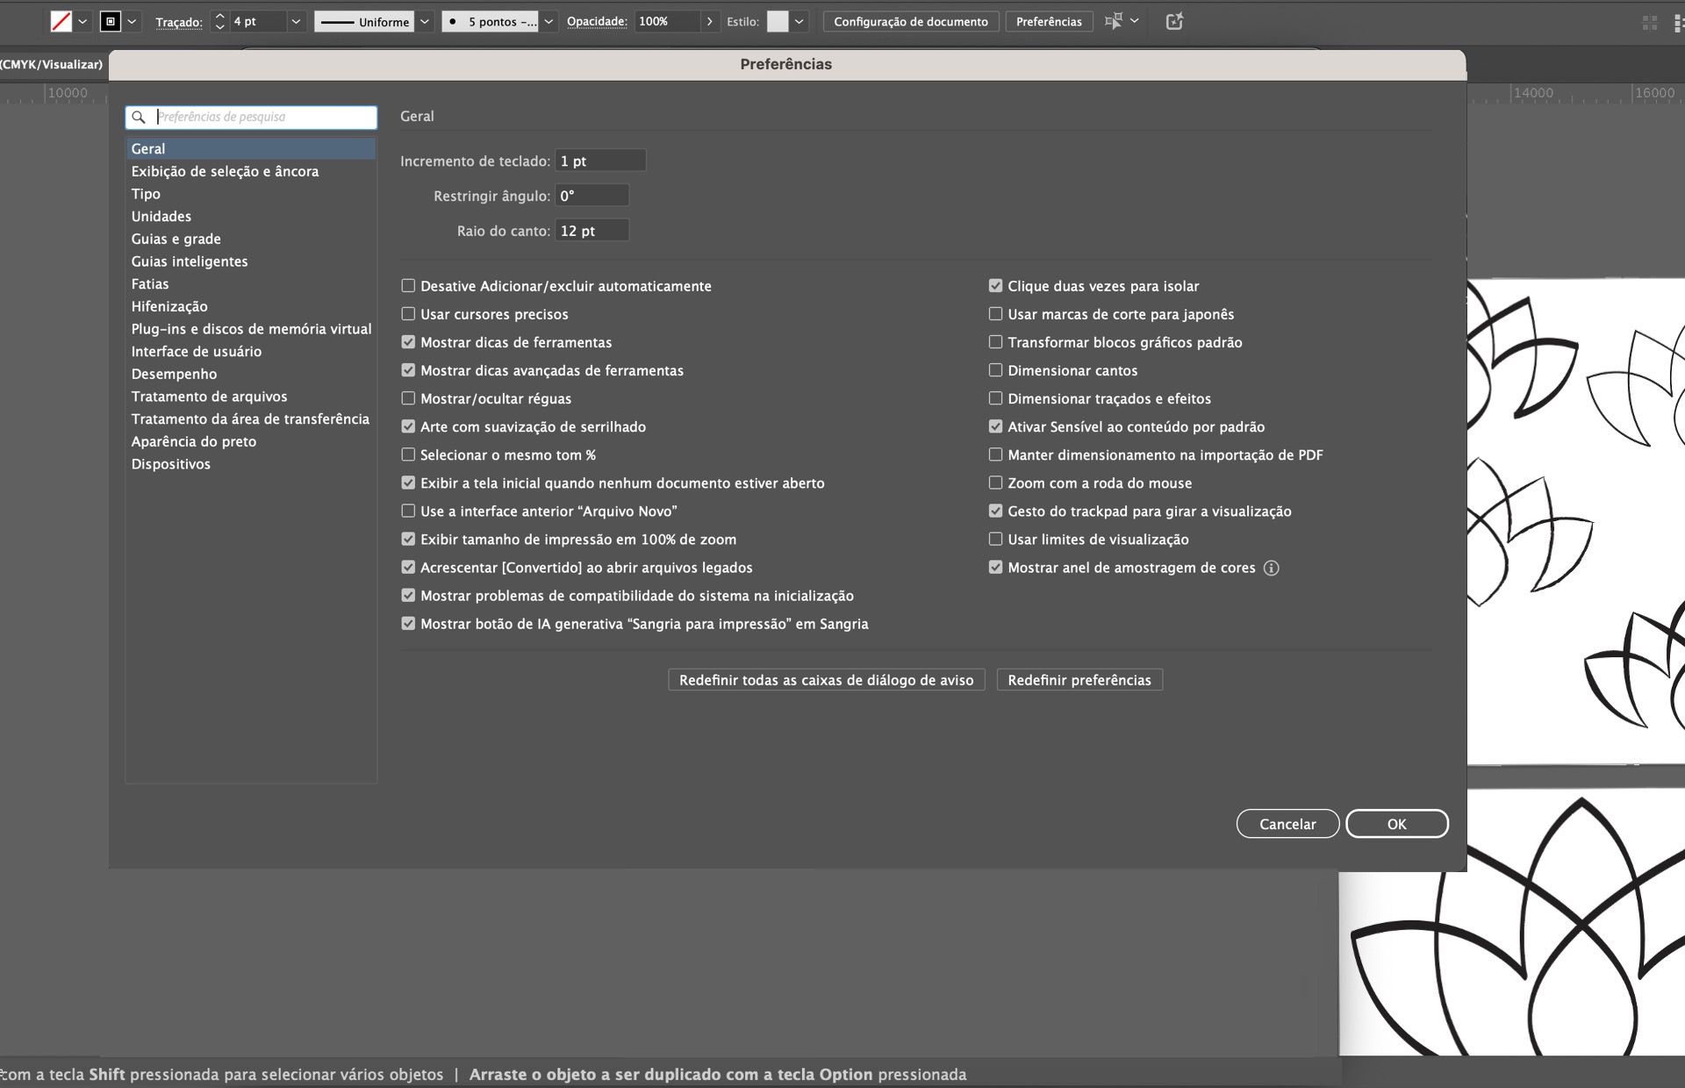Viewport: 1685px width, 1088px height.
Task: Open the Estilo style swatch dropdown
Action: (x=798, y=21)
